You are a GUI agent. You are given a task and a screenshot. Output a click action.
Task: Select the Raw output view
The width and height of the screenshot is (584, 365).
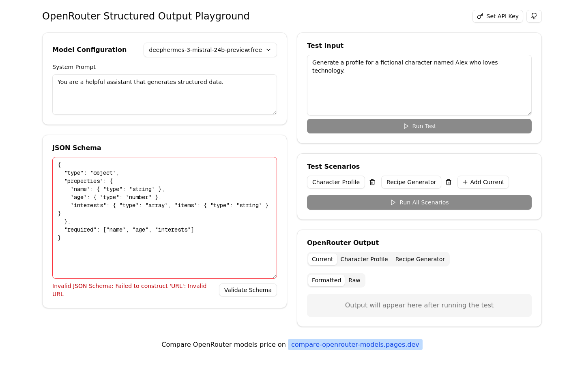pos(354,280)
